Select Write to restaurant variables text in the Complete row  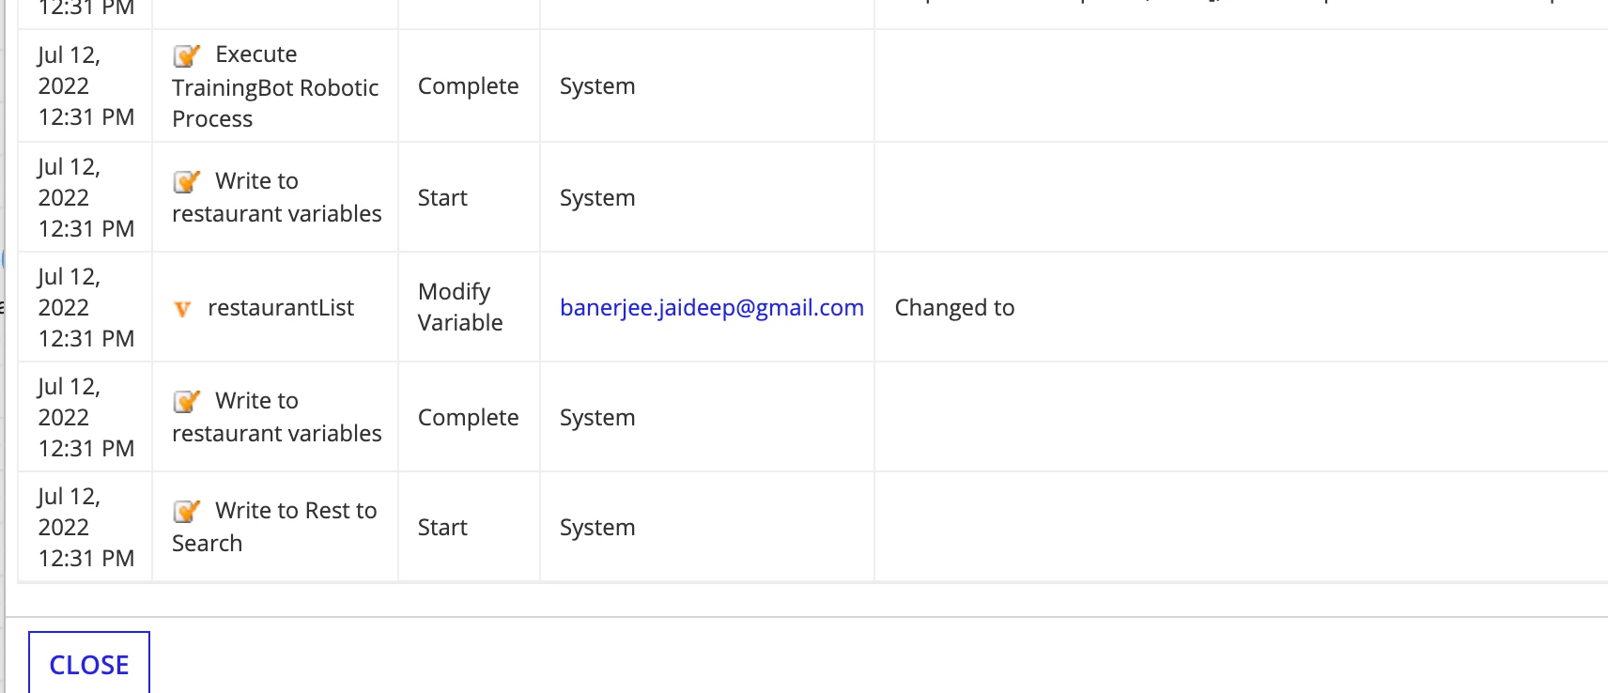click(x=277, y=417)
